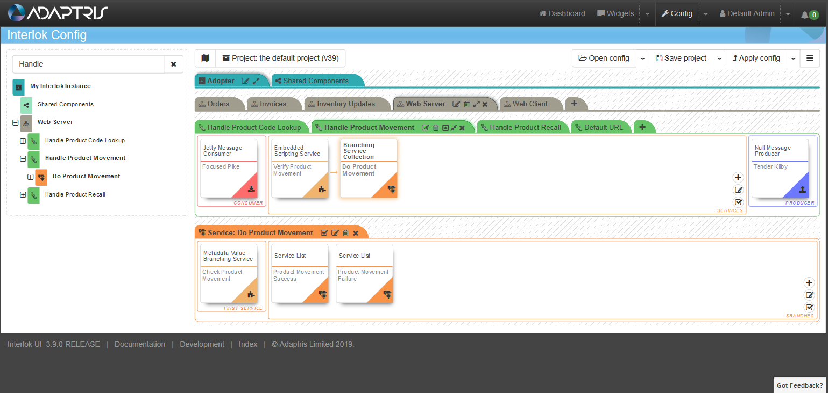Edit the Adapter tab settings
This screenshot has width=828, height=393.
pyautogui.click(x=245, y=81)
